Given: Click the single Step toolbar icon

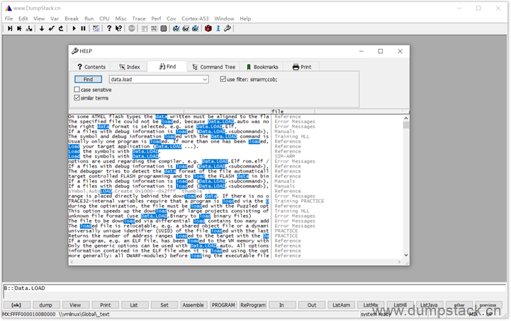Looking at the screenshot, I should tap(10, 29).
